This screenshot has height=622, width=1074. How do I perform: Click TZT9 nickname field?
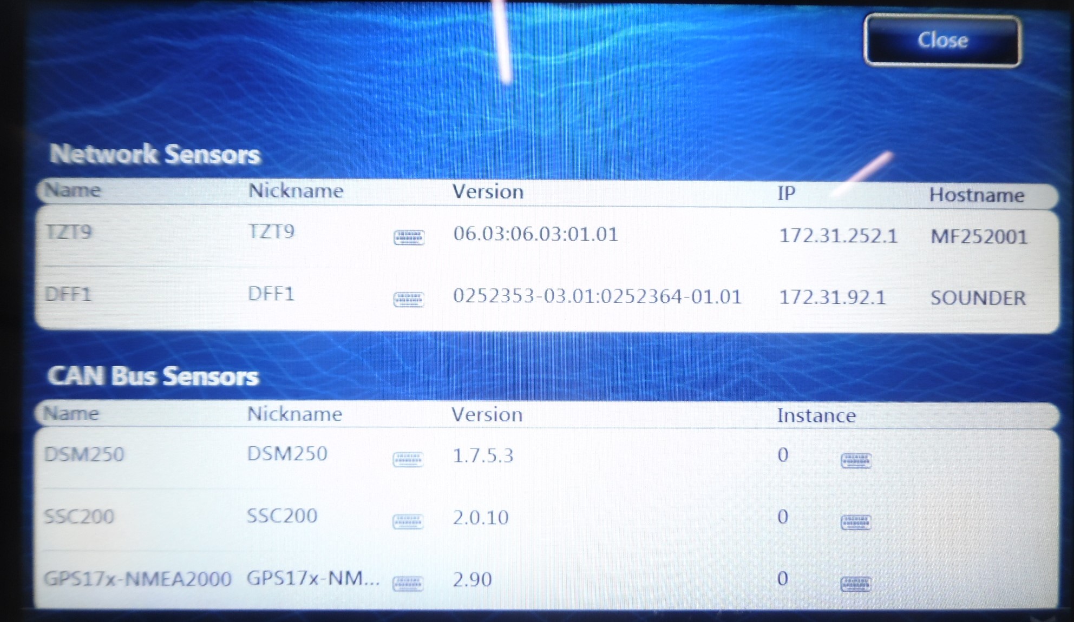click(x=271, y=231)
